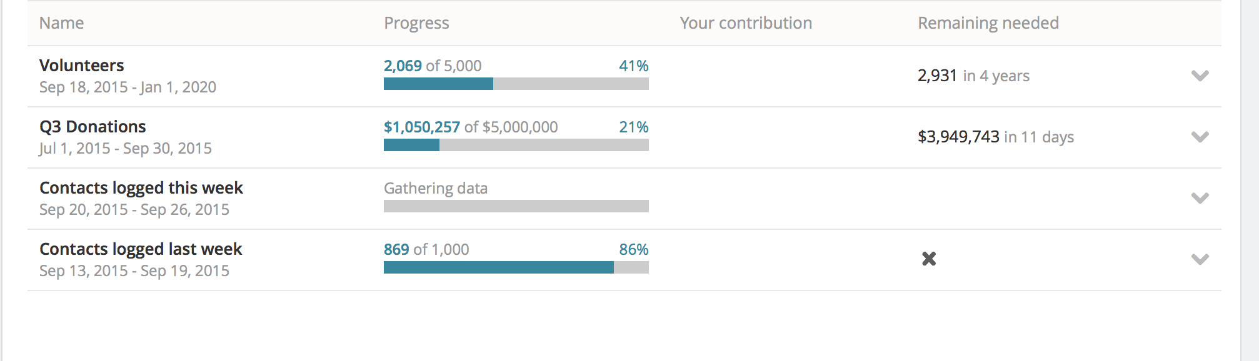Open the Volunteers goal name
1259x361 pixels.
(x=82, y=65)
